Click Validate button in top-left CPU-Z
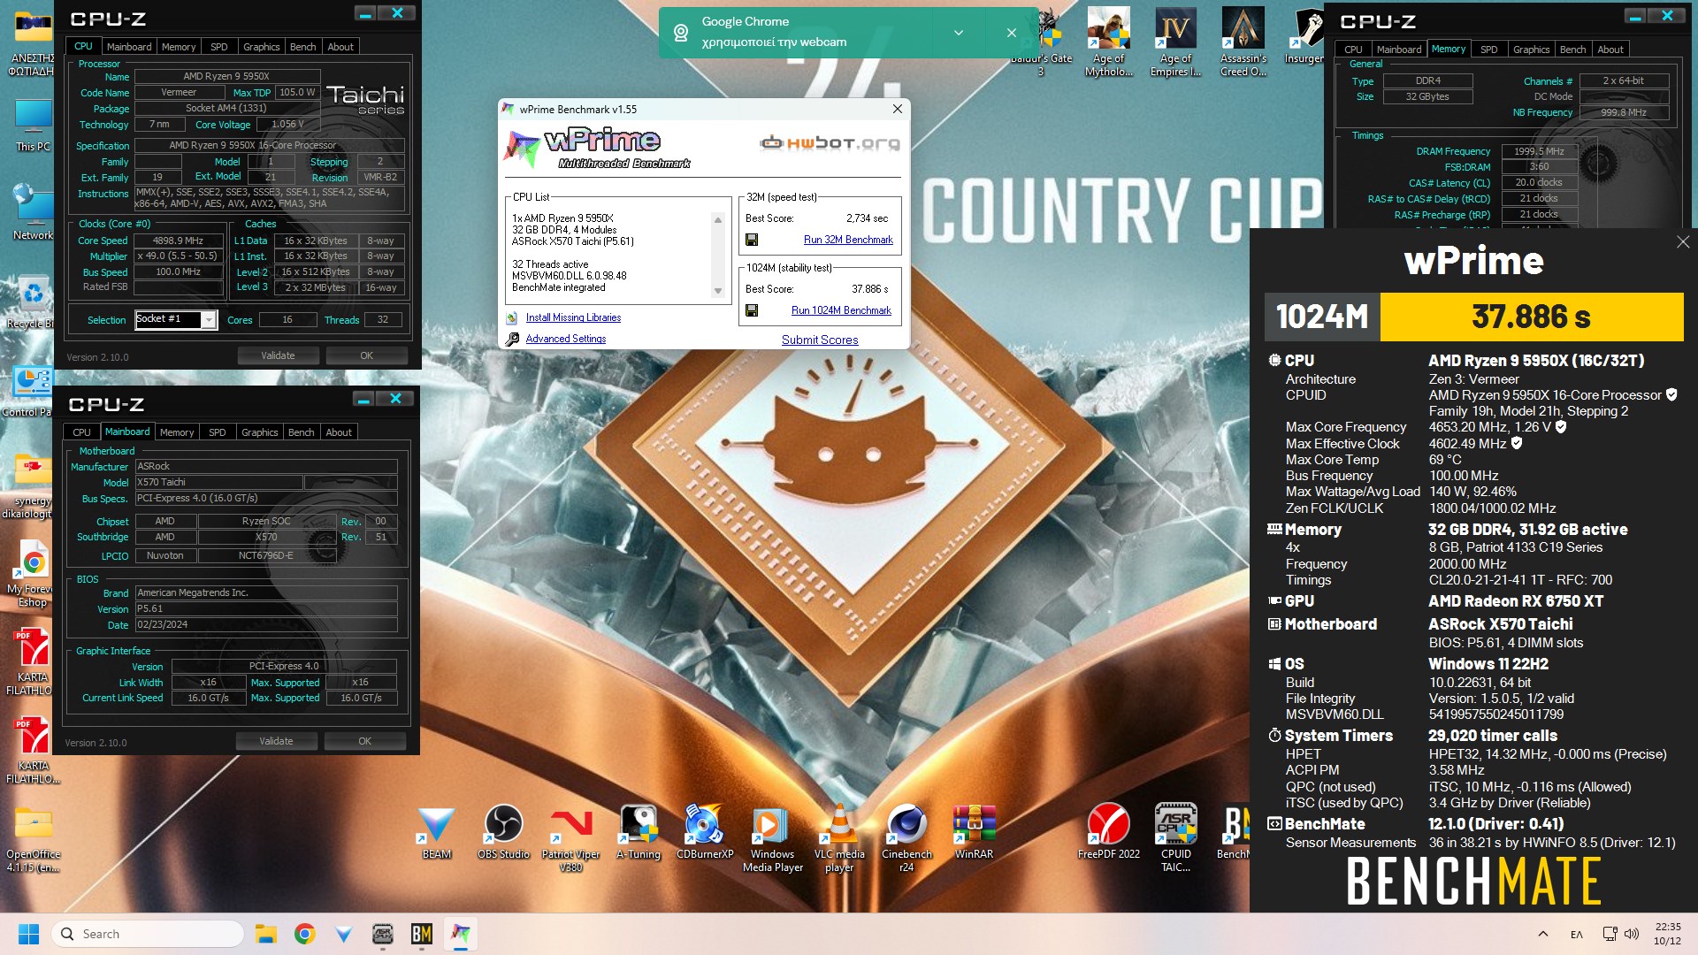This screenshot has height=955, width=1698. click(x=278, y=355)
